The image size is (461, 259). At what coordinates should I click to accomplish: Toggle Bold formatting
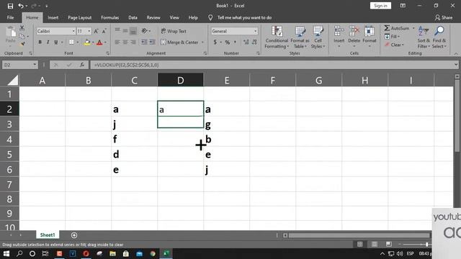pyautogui.click(x=40, y=42)
